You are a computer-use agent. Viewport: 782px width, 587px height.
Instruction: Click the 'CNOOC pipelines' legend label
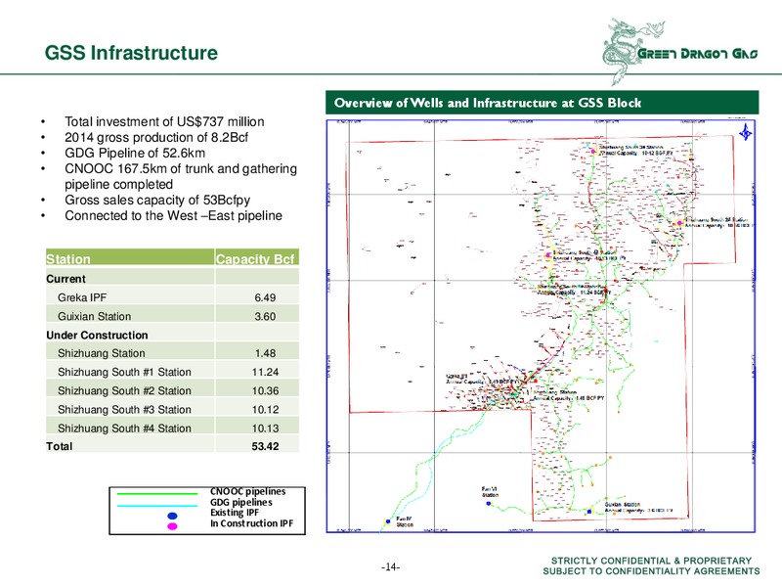(x=248, y=492)
